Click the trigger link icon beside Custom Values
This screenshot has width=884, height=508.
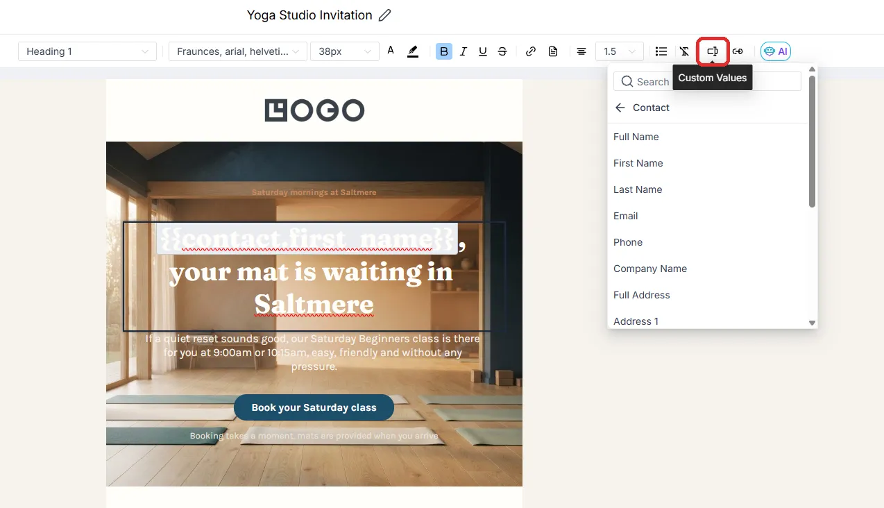click(738, 51)
